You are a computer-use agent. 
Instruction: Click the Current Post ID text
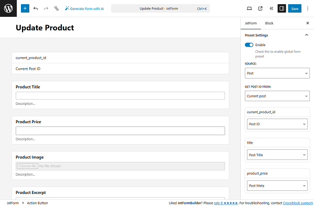[28, 69]
